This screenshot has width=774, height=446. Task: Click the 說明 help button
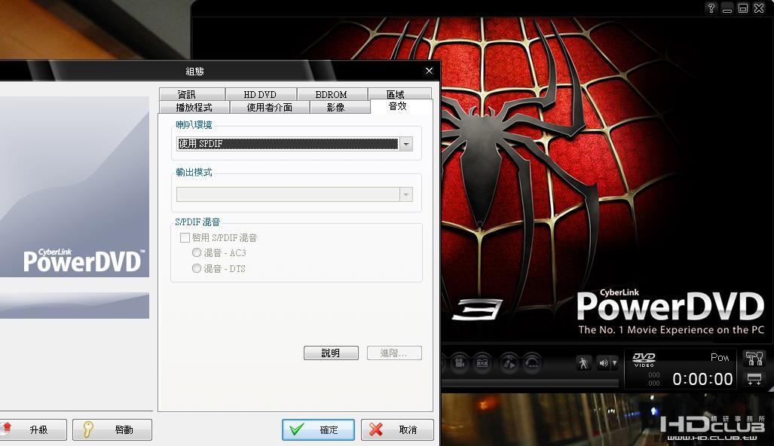(331, 353)
